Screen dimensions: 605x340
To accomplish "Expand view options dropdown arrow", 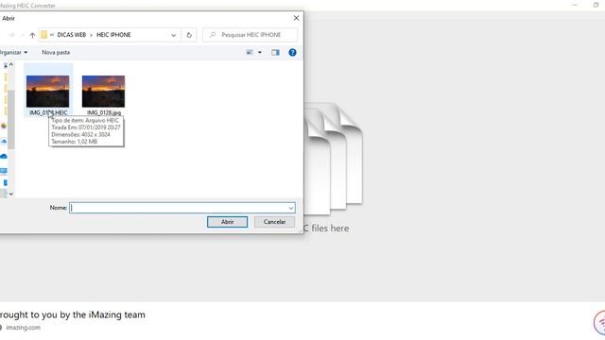I will click(x=260, y=53).
